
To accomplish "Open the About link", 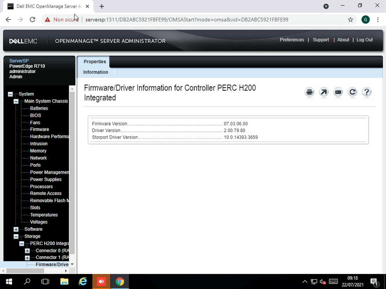I will point(343,40).
